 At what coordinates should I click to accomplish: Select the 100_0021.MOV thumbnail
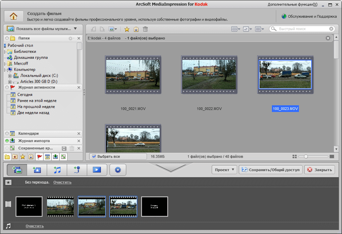point(133,75)
